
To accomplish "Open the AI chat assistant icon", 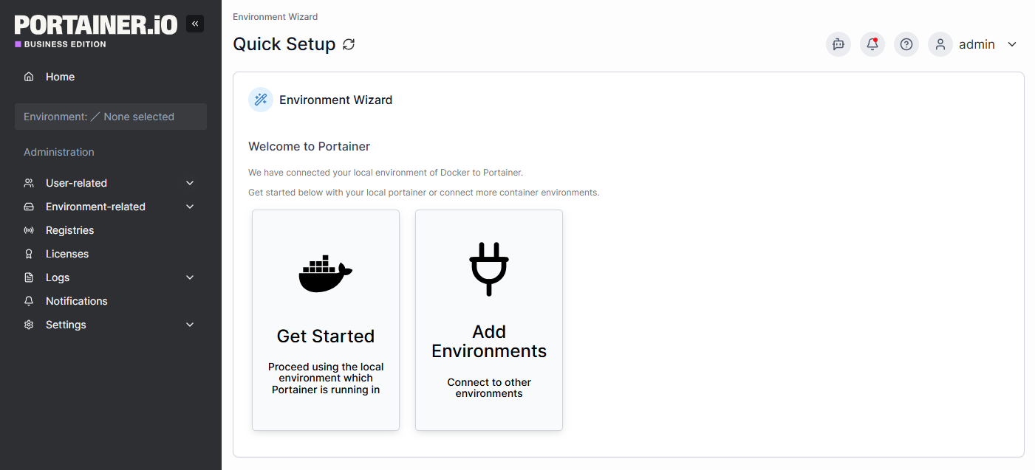I will pos(838,44).
